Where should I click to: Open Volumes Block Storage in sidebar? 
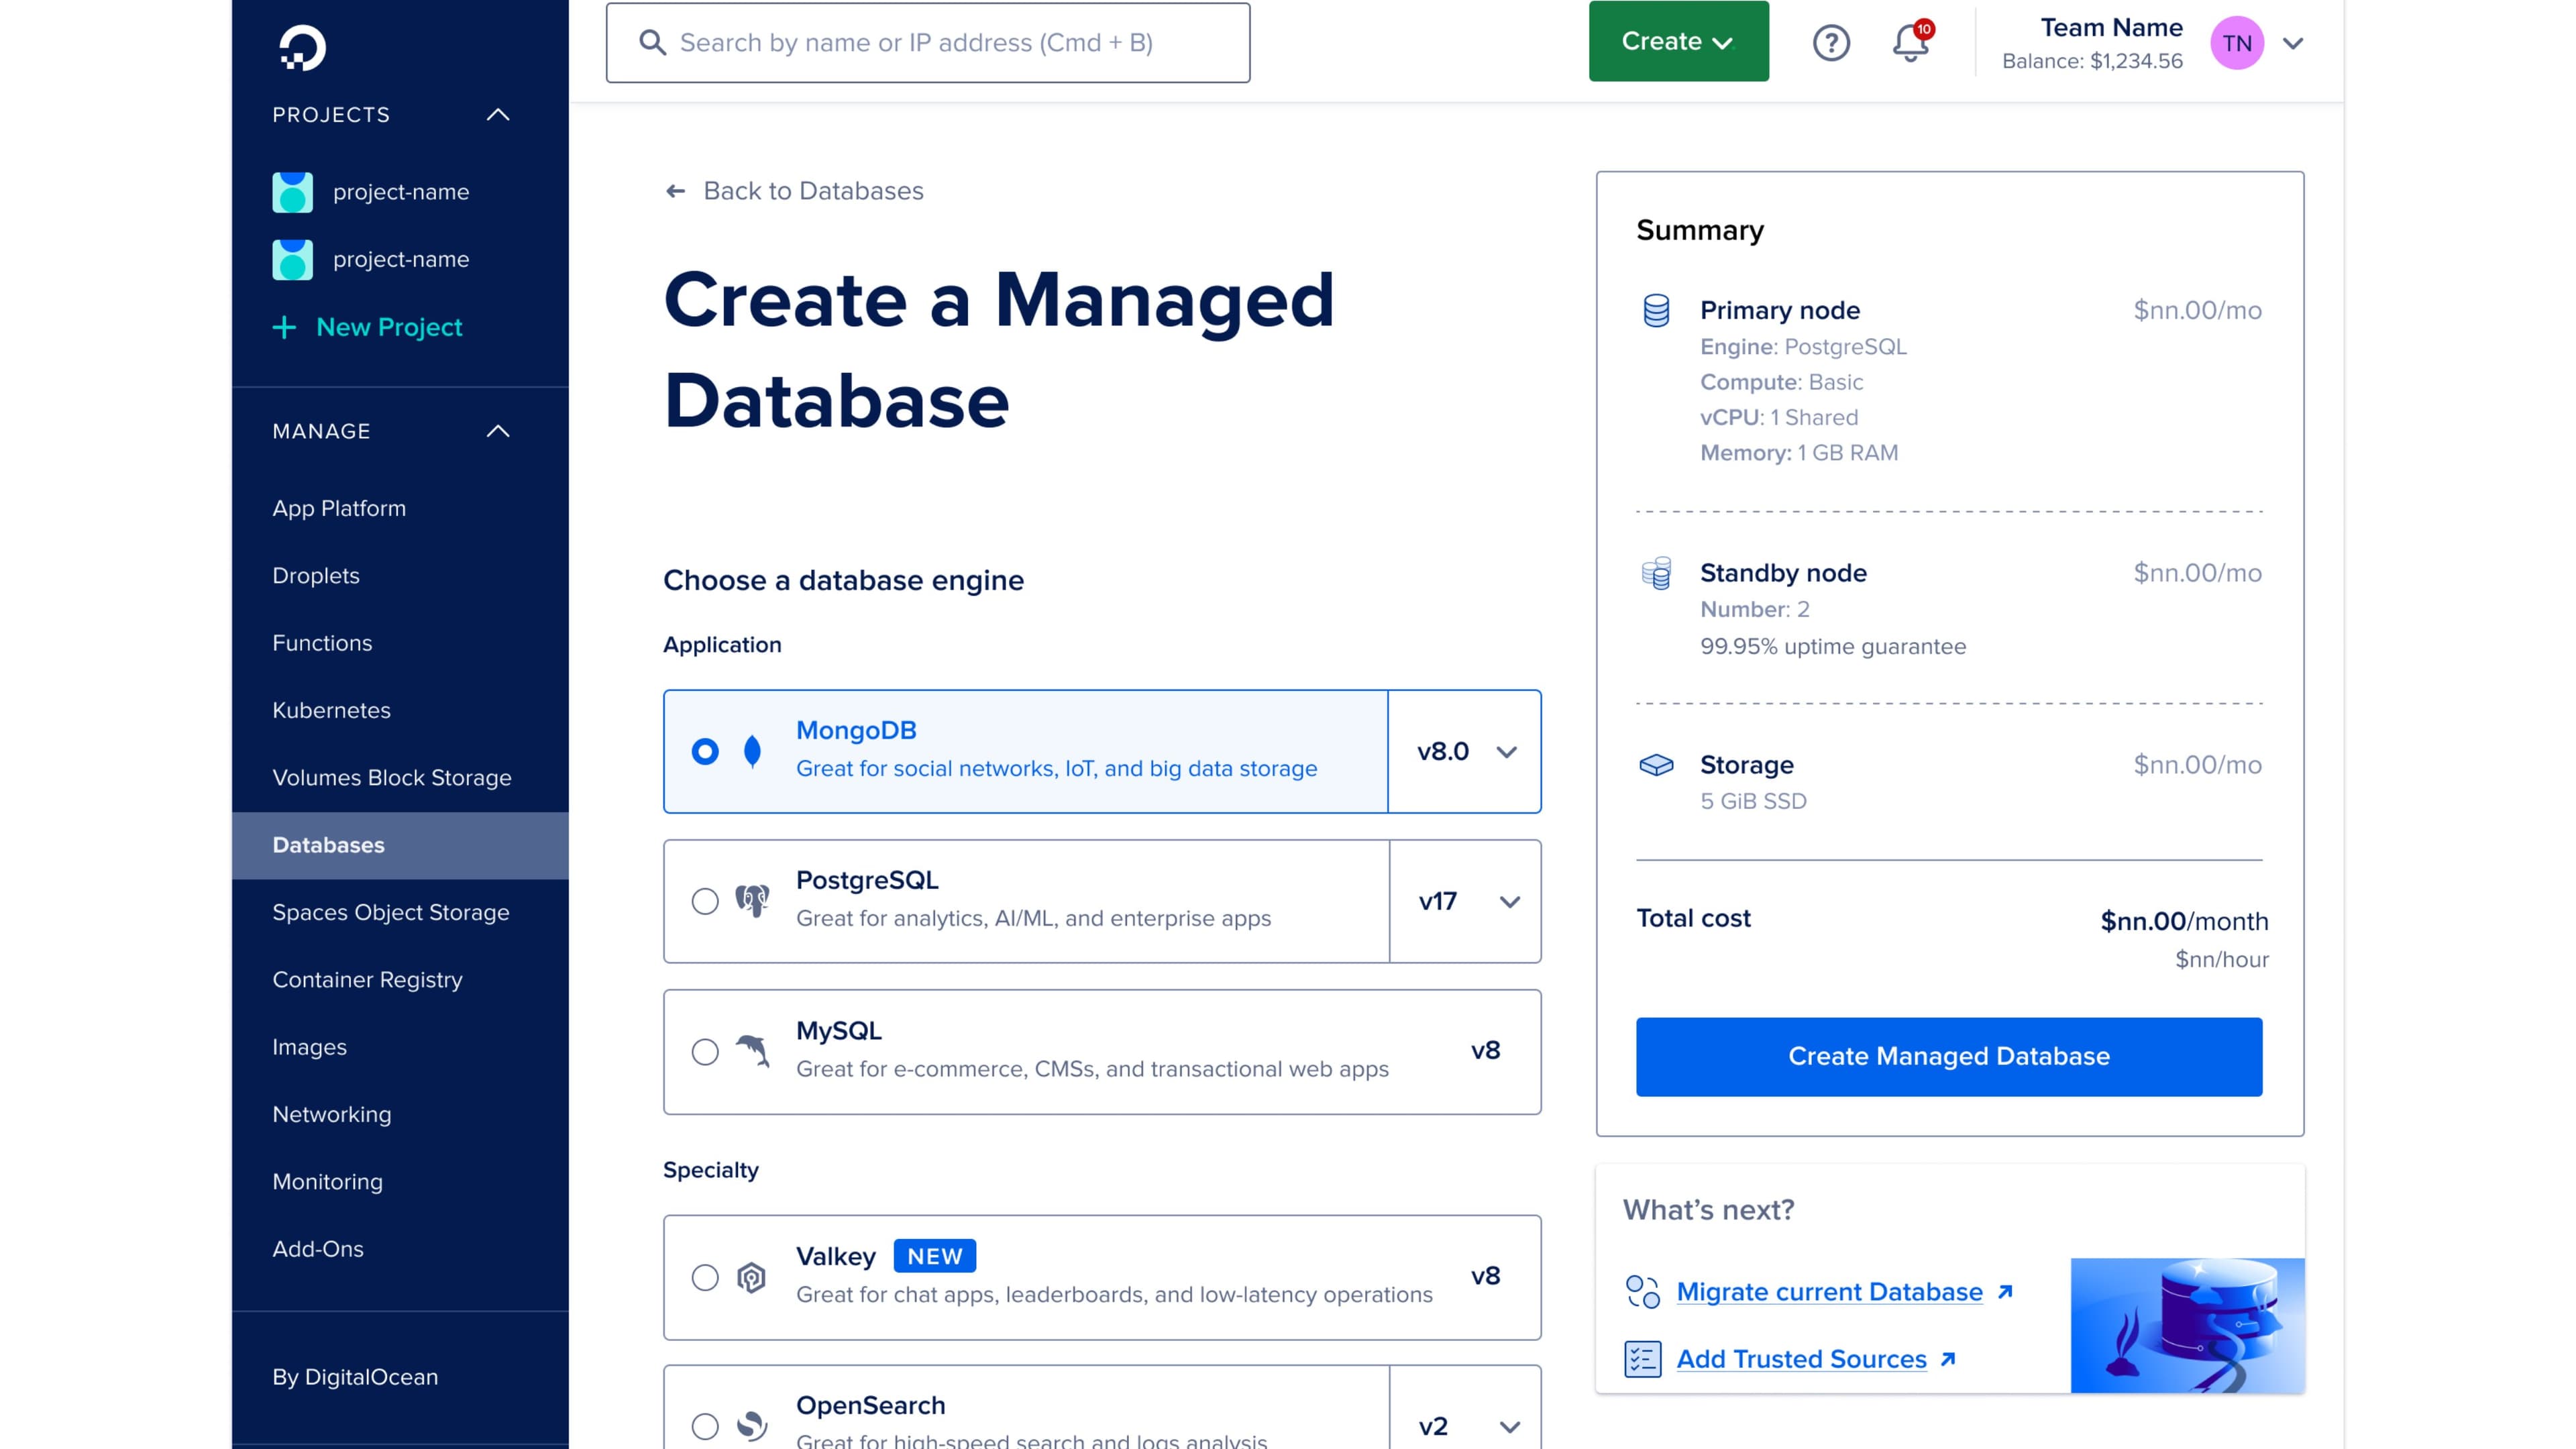point(392,777)
